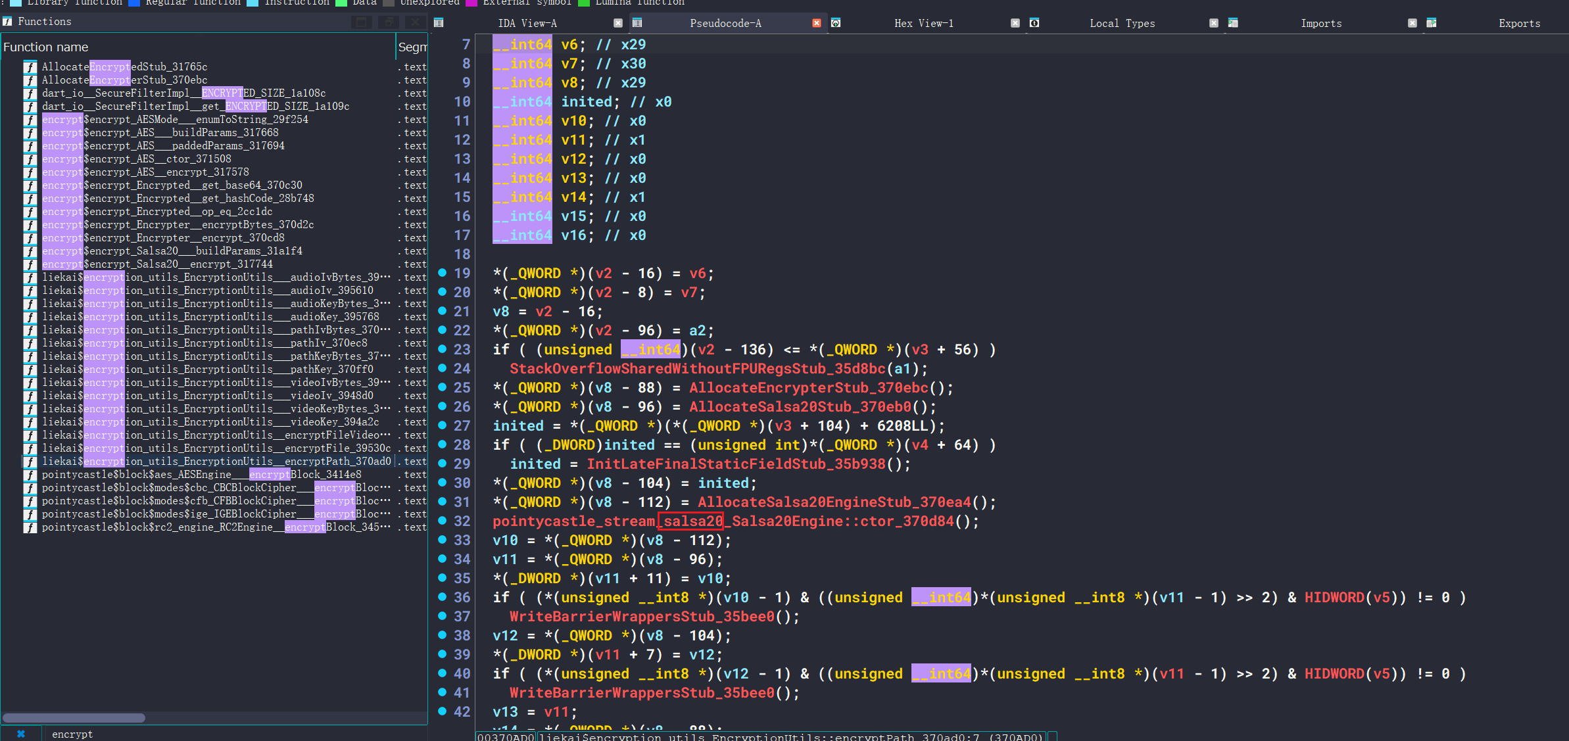Open the Imports tab

click(x=1321, y=23)
